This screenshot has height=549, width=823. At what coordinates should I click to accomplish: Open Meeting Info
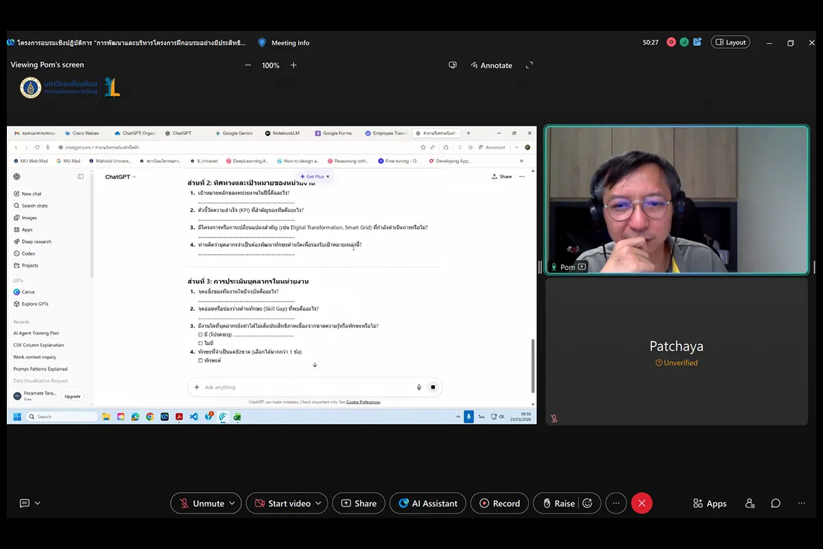[283, 43]
